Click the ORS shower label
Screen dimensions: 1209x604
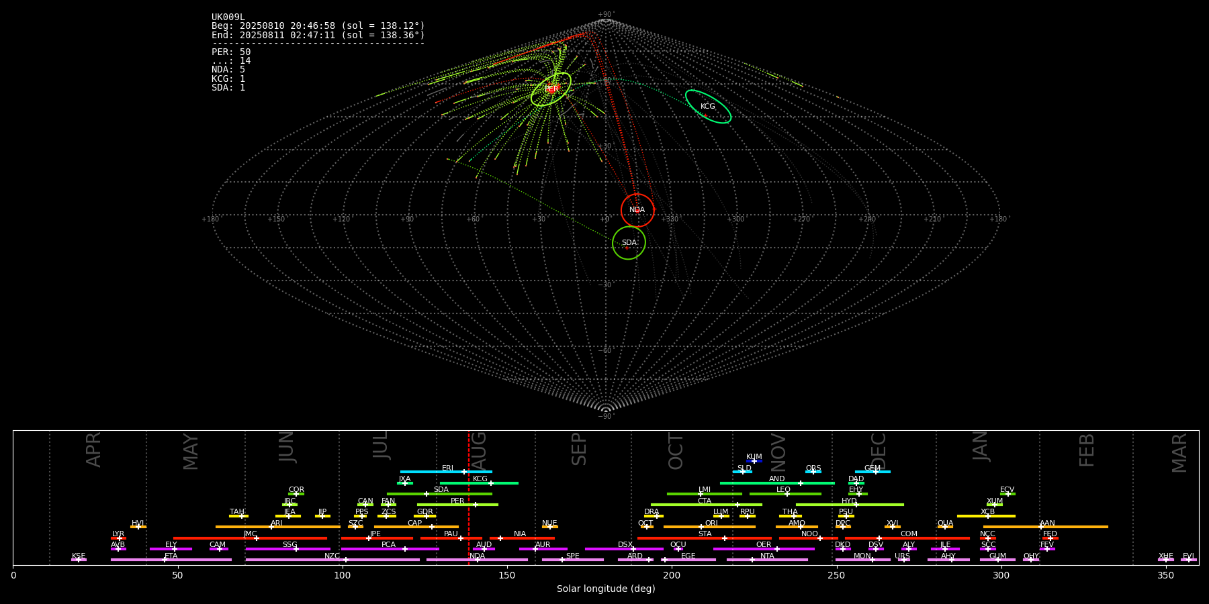click(813, 468)
